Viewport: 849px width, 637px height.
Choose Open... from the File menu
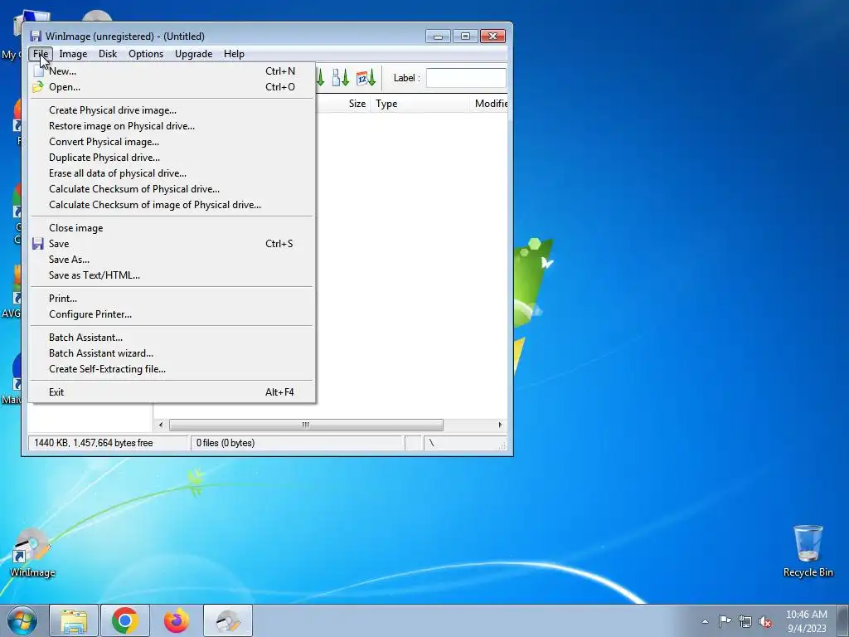click(172, 86)
